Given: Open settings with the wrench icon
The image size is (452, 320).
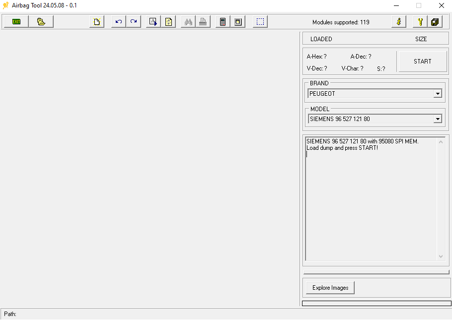Looking at the screenshot, I should point(420,22).
